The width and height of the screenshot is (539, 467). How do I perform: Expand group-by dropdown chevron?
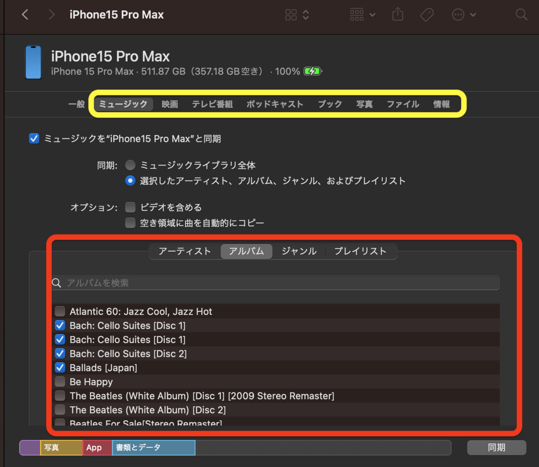point(372,15)
